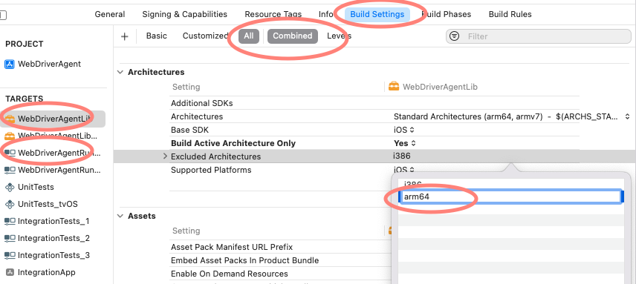
Task: Click the Excluded Architectures i386 value
Action: (401, 156)
